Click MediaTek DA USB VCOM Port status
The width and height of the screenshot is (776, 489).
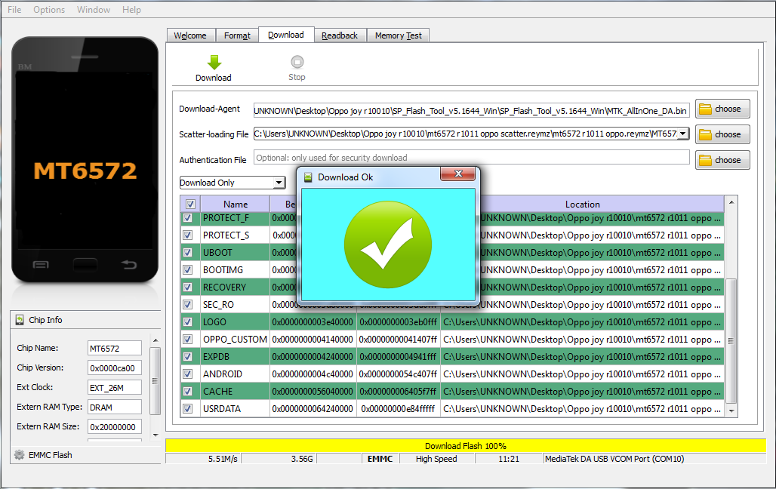pos(614,459)
